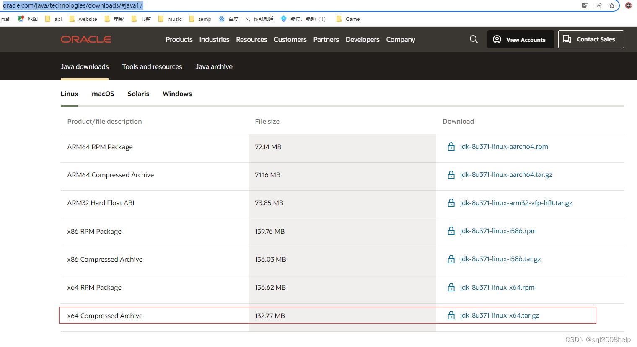Open the Resources menu
Screen dimensions: 637x347
tap(251, 39)
